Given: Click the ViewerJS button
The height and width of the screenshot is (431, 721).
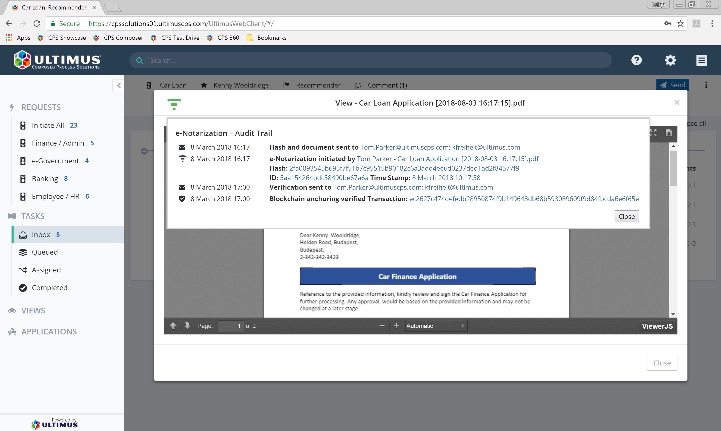Looking at the screenshot, I should (x=657, y=326).
